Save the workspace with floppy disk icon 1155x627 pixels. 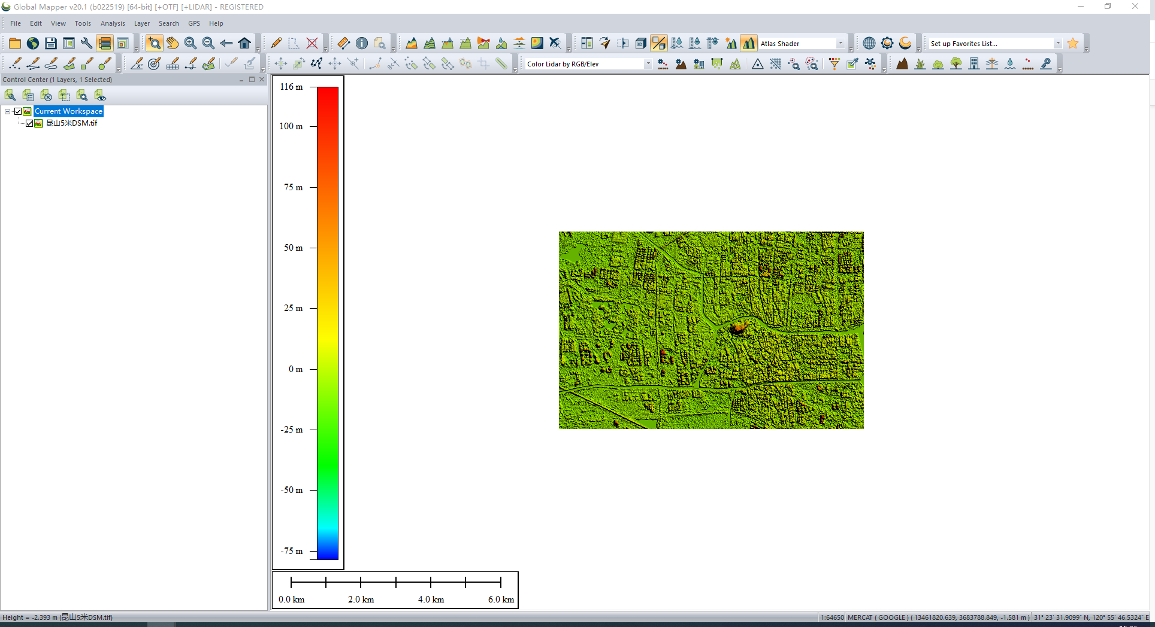point(51,43)
